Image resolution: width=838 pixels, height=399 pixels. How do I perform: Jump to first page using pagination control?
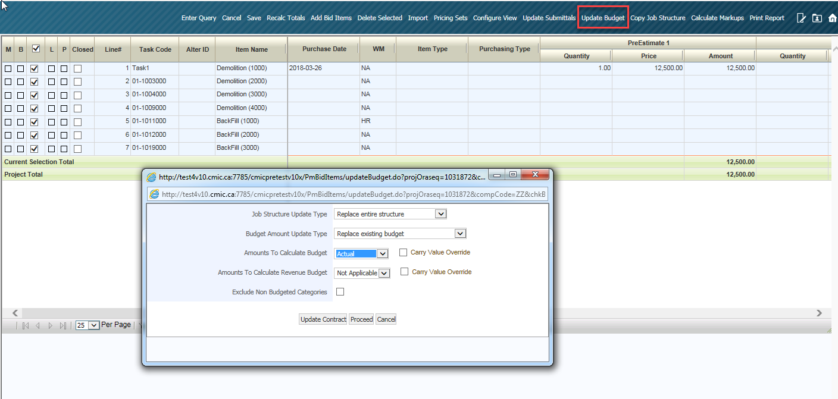pyautogui.click(x=24, y=325)
